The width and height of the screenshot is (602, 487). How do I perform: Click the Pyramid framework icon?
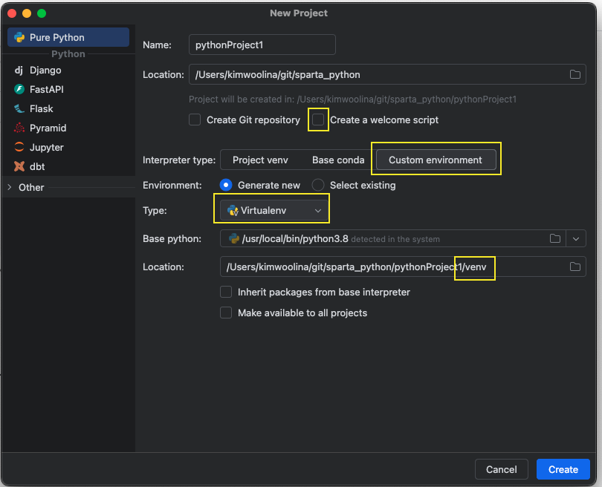(19, 128)
